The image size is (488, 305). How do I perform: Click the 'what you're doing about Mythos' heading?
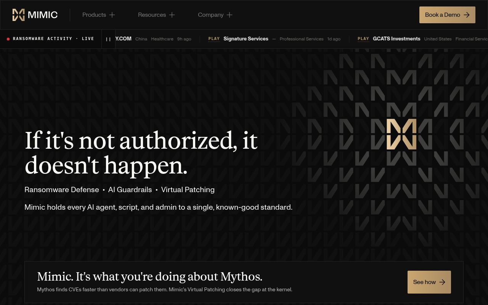150,276
